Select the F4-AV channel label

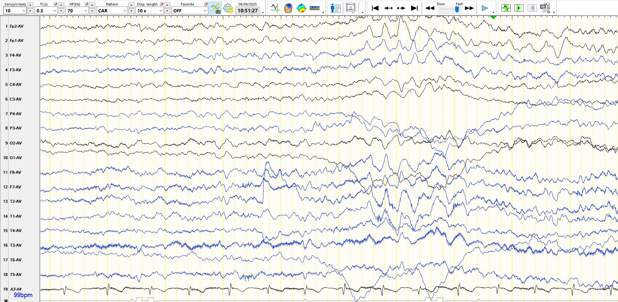point(15,55)
